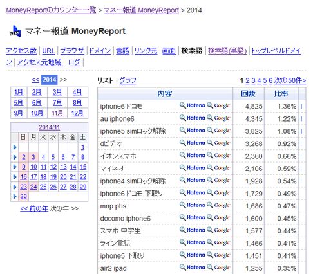Switch to 画面 tab
Image resolution: width=322 pixels, height=274 pixels.
(169, 51)
